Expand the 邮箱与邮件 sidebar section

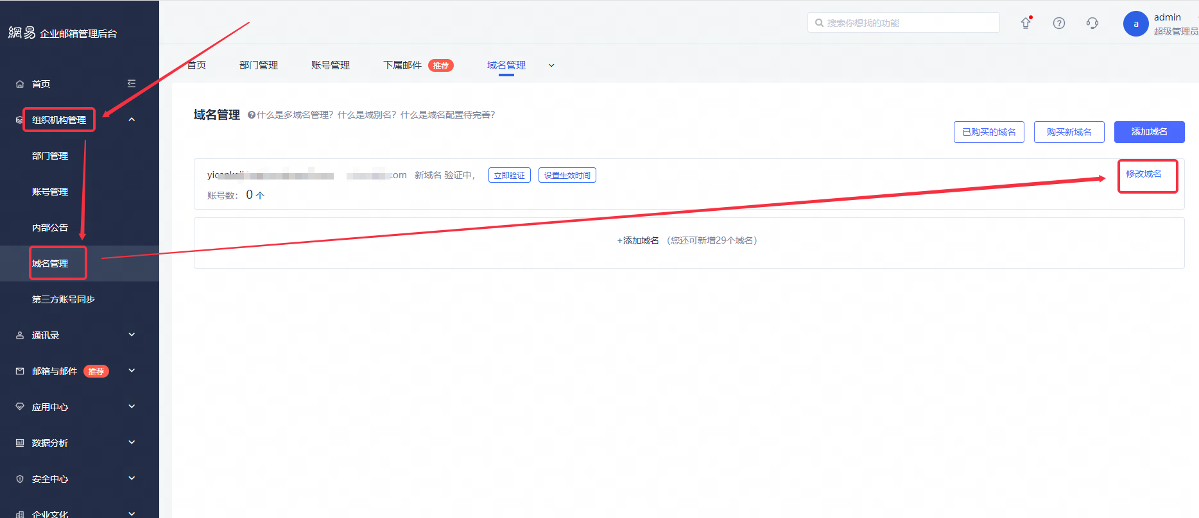pyautogui.click(x=132, y=371)
